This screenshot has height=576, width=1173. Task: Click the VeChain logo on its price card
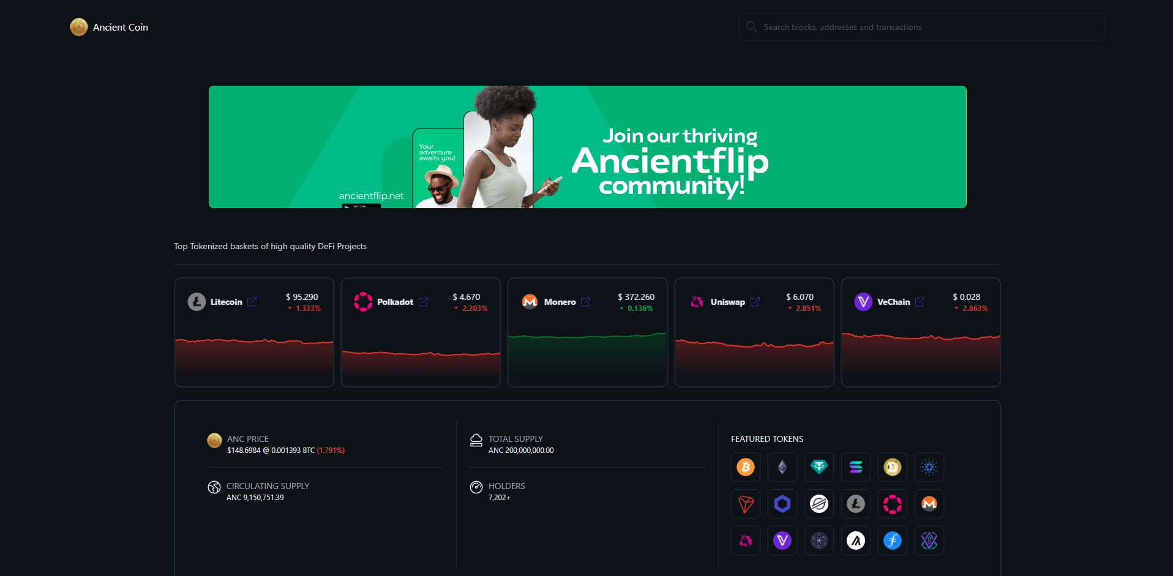[863, 302]
